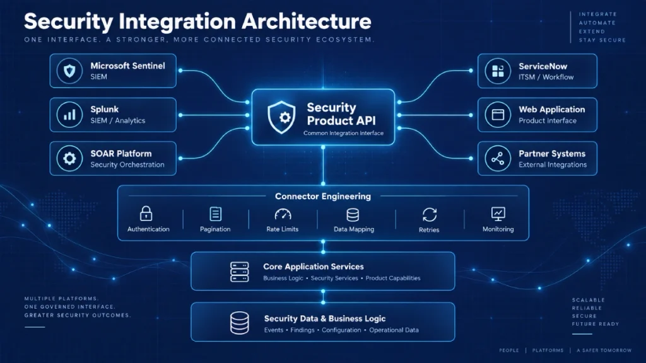Image resolution: width=646 pixels, height=363 pixels.
Task: Select the ServiceNow title text
Action: (x=543, y=66)
